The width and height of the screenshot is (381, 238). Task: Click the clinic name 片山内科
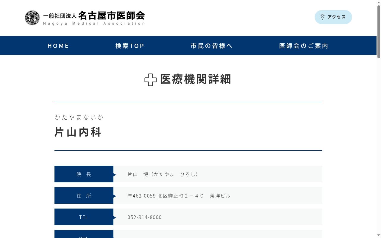click(x=78, y=132)
